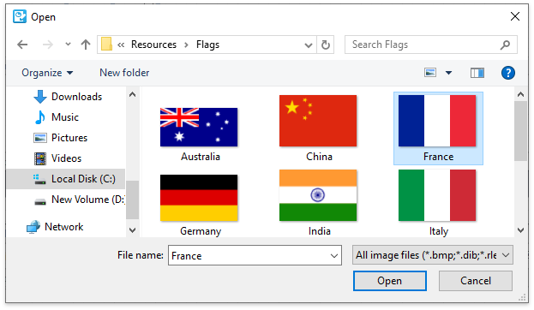Toggle the preview pane
This screenshot has height=310, width=534.
point(477,73)
